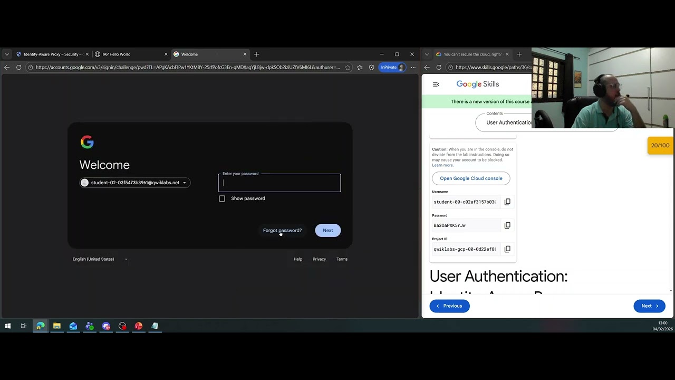This screenshot has height=380, width=675.
Task: Open the account switcher for student-02
Action: pos(135,183)
